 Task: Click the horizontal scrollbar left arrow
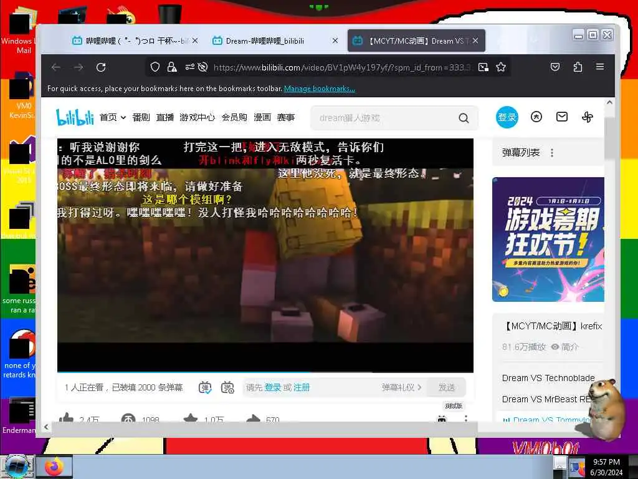(x=46, y=427)
